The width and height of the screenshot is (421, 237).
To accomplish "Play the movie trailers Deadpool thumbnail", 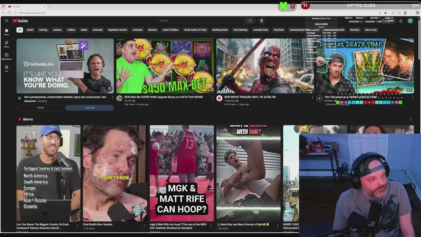I will click(265, 66).
